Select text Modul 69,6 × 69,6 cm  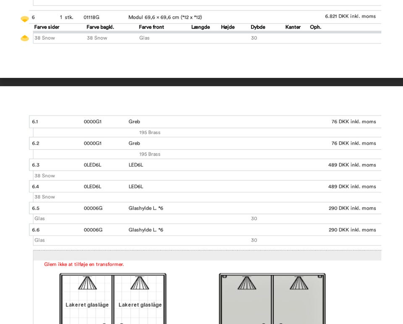(x=154, y=17)
